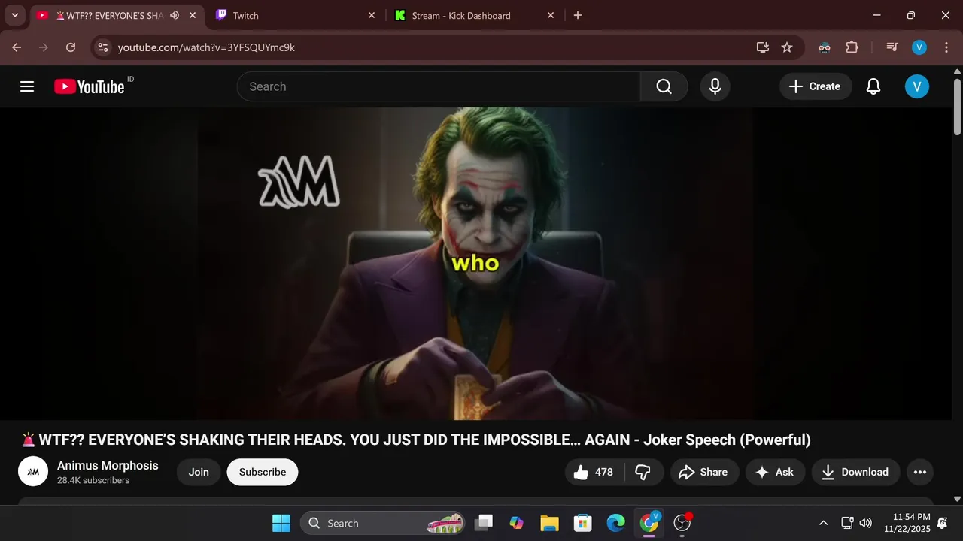Open Chrome extensions puzzle icon
The image size is (963, 541).
[852, 47]
